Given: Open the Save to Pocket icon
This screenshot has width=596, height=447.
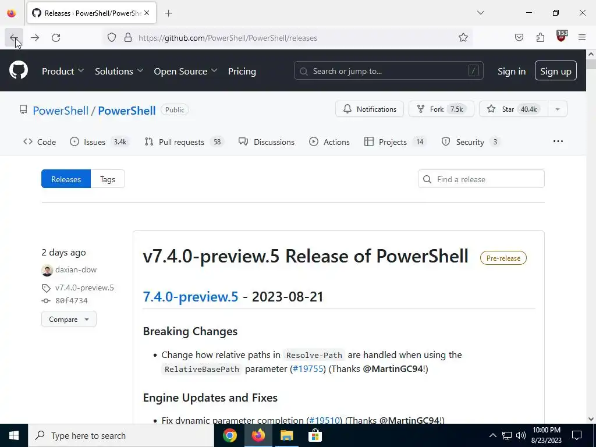Looking at the screenshot, I should click(519, 38).
